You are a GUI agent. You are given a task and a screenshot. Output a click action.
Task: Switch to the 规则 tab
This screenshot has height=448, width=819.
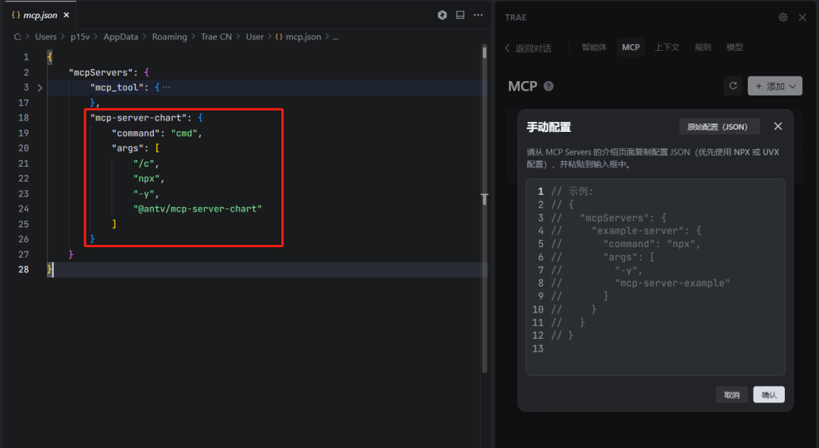(702, 47)
